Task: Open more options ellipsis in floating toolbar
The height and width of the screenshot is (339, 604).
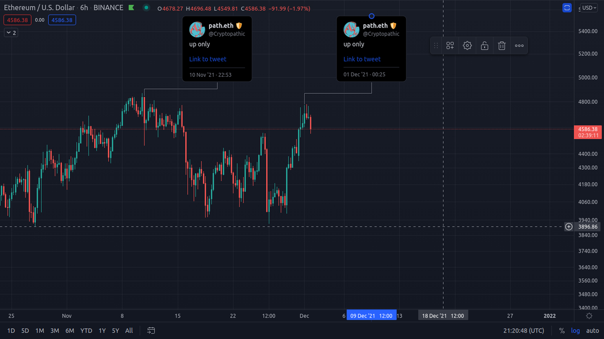Action: (x=519, y=46)
